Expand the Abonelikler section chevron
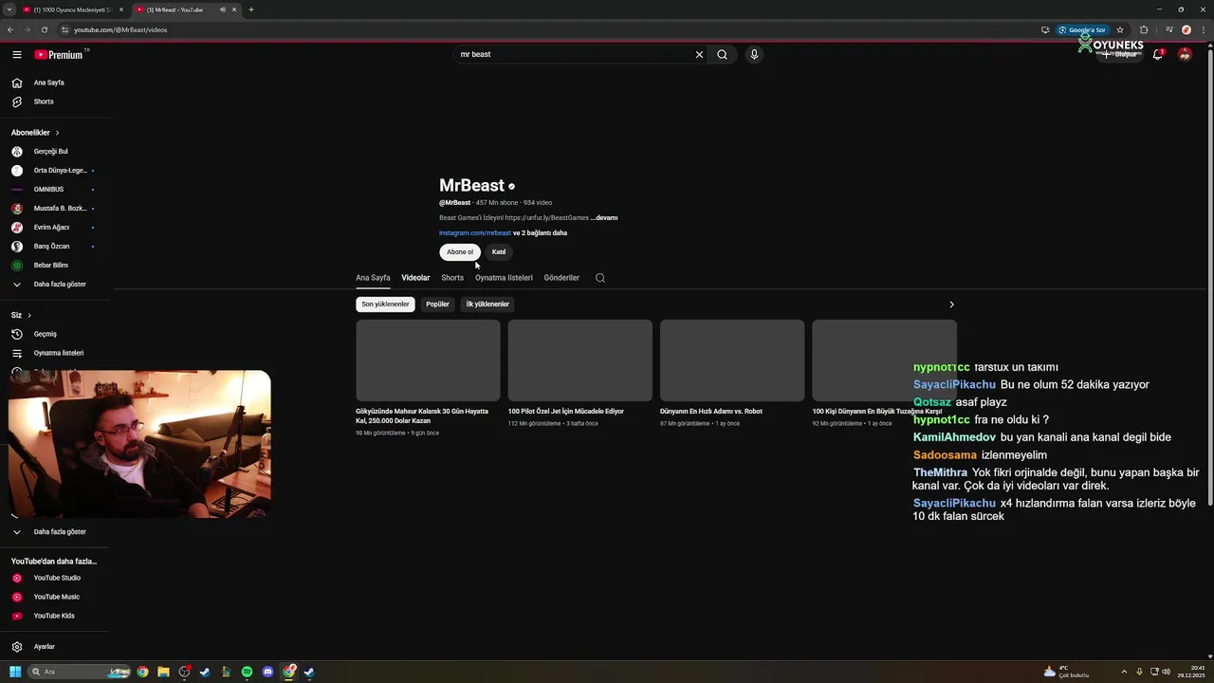Viewport: 1214px width, 683px height. (57, 133)
